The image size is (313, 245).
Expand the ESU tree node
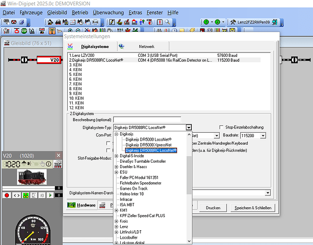[x=116, y=172]
